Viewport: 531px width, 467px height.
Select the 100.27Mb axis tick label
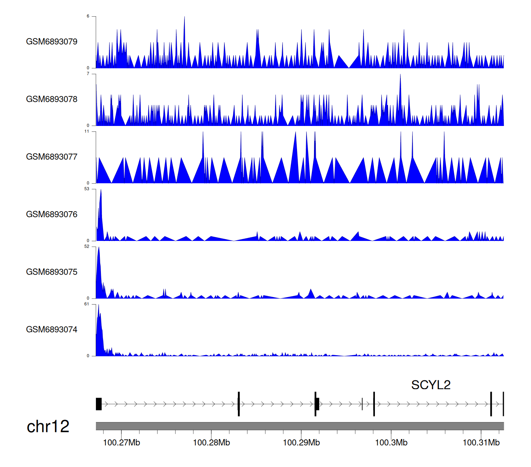tap(121, 443)
